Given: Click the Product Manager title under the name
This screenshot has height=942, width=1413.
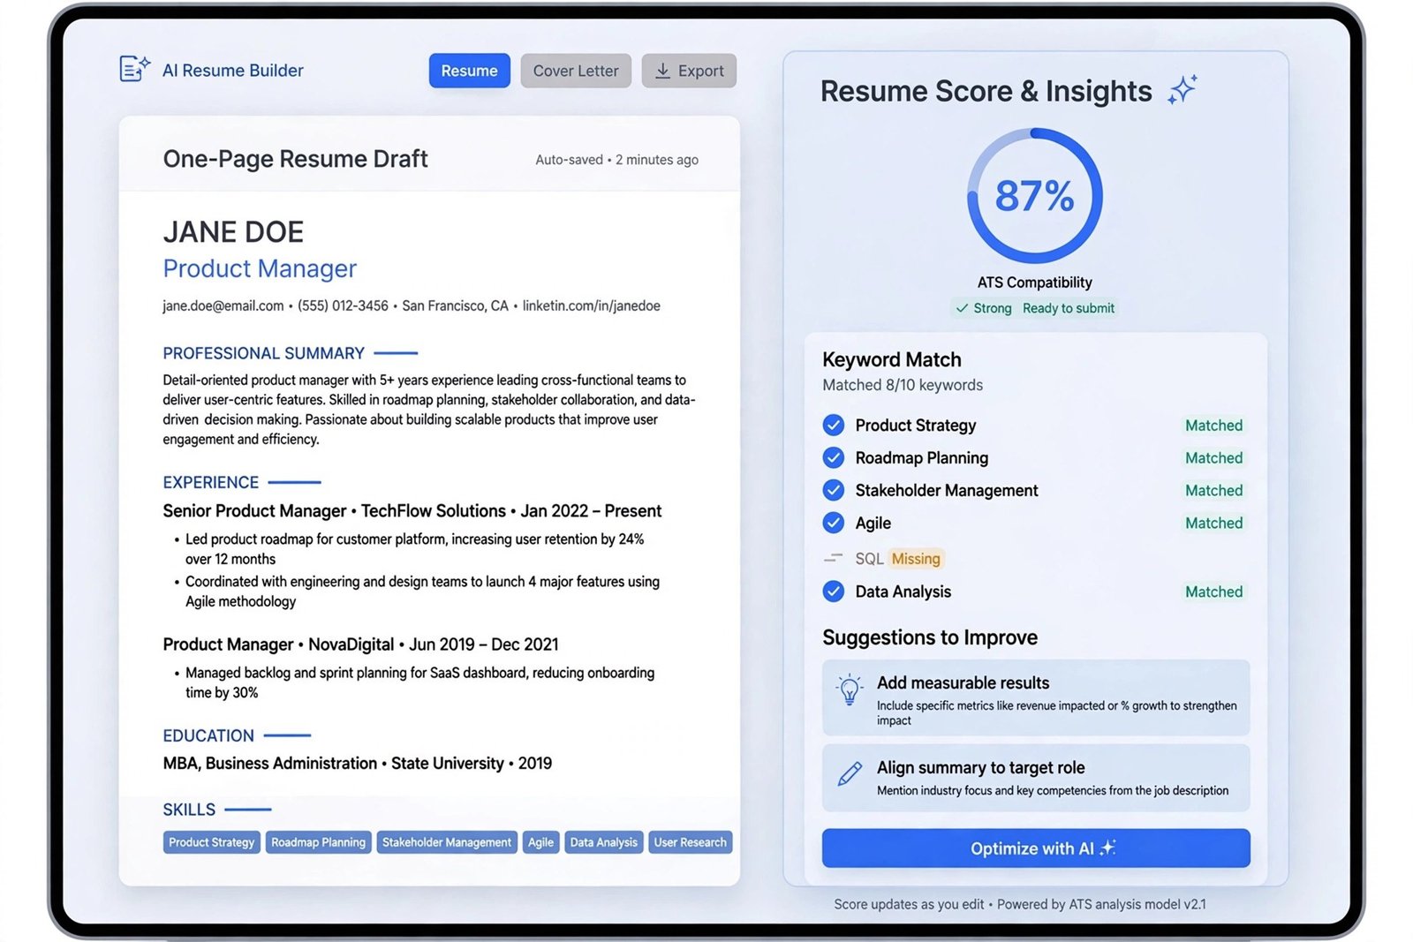Looking at the screenshot, I should [x=260, y=268].
